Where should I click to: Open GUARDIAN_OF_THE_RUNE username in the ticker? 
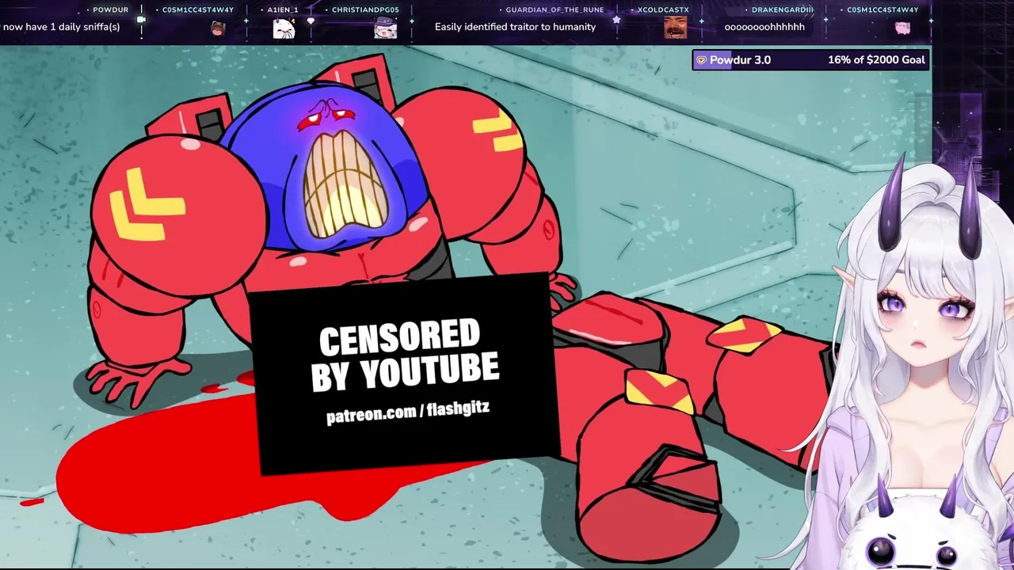555,9
